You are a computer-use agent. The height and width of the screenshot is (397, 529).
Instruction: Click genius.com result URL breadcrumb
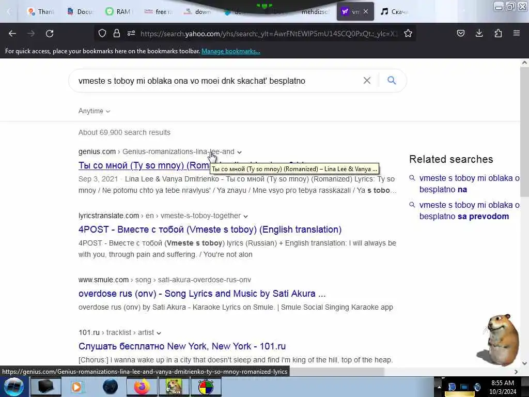(156, 151)
